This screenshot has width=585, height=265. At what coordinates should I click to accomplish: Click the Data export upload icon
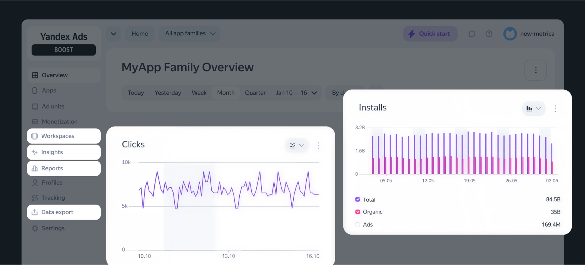pos(35,212)
